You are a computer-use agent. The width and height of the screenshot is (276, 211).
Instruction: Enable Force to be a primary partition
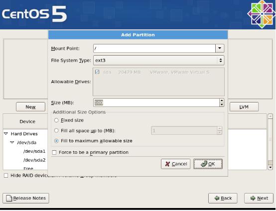pyautogui.click(x=54, y=152)
